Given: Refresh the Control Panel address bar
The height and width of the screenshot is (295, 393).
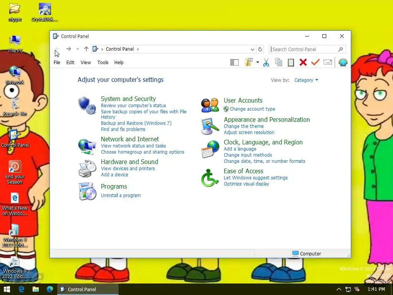Looking at the screenshot, I should click(260, 49).
